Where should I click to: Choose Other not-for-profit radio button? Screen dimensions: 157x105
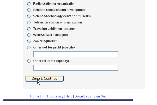[29, 48]
